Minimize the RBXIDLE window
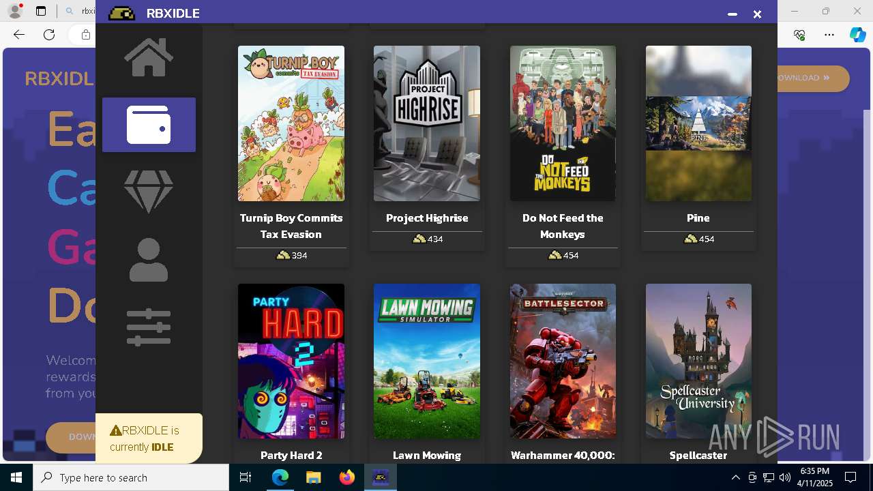 click(x=733, y=14)
